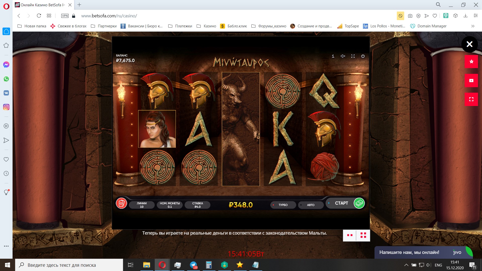Image resolution: width=482 pixels, height=271 pixels.
Task: Open Opera main menu logo
Action: [6, 6]
